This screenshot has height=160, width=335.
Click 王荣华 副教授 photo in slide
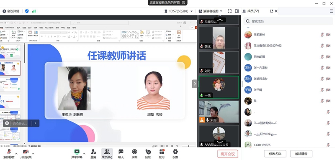(74, 89)
